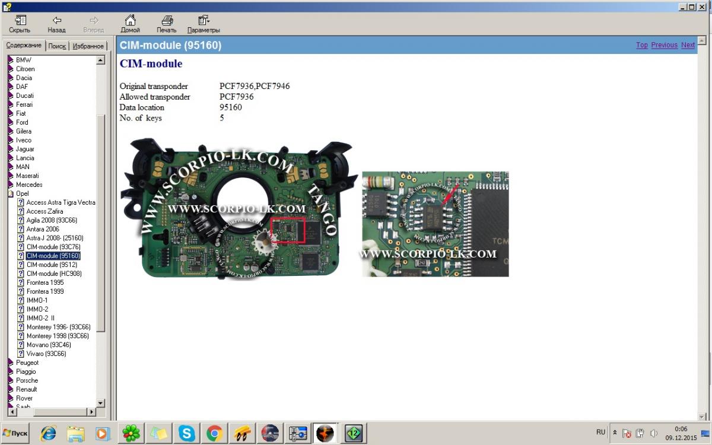The image size is (712, 445).
Task: Follow the Next link
Action: click(688, 45)
